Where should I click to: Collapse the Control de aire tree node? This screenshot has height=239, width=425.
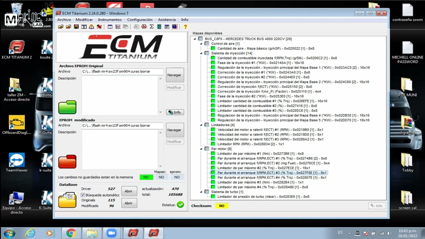click(x=201, y=43)
